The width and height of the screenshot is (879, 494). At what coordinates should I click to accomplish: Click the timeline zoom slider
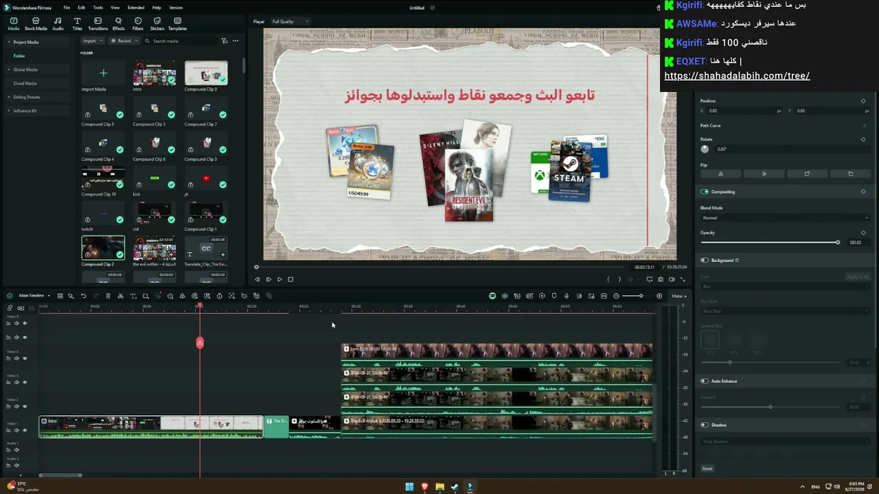pyautogui.click(x=638, y=296)
